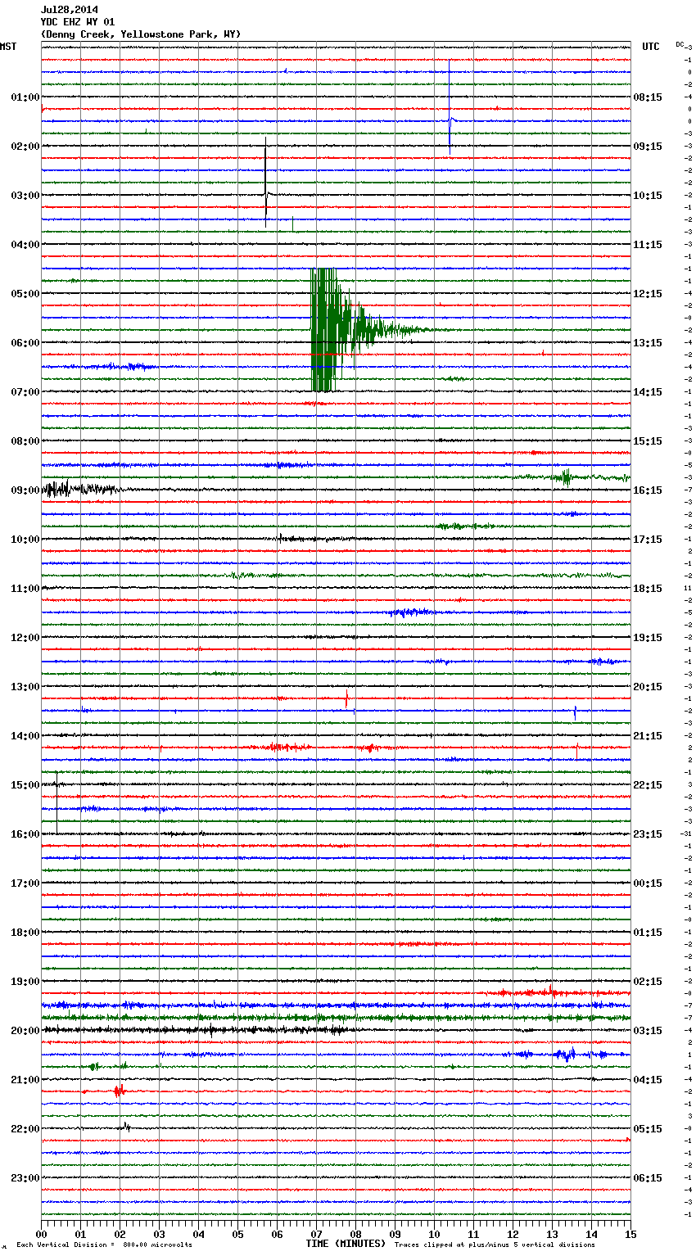The height and width of the screenshot is (1256, 696).
Task: Click minute tick label "10" on x-axis
Action: 435,1234
